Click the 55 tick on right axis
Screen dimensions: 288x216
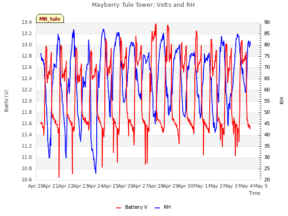(x=267, y=101)
